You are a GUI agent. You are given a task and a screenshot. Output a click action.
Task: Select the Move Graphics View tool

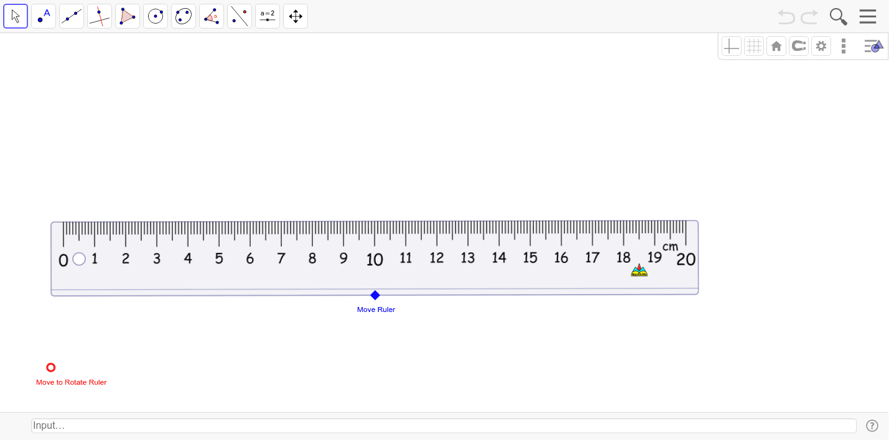tap(295, 16)
